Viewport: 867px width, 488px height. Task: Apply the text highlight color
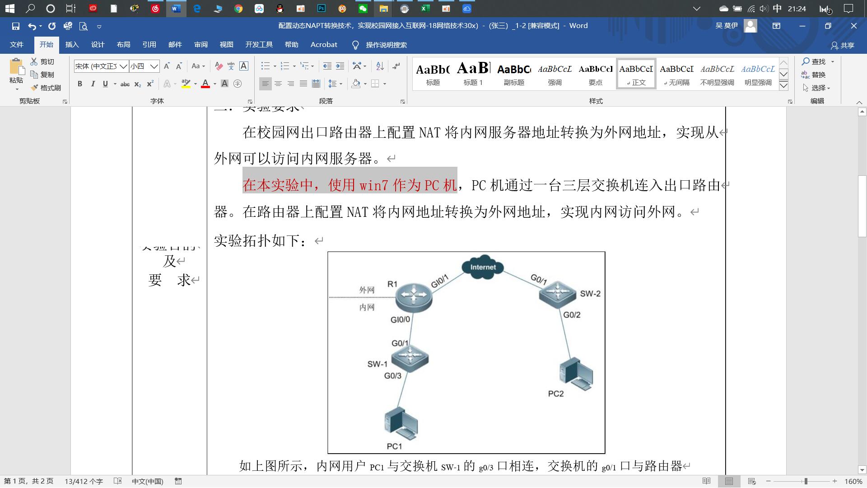(x=185, y=84)
